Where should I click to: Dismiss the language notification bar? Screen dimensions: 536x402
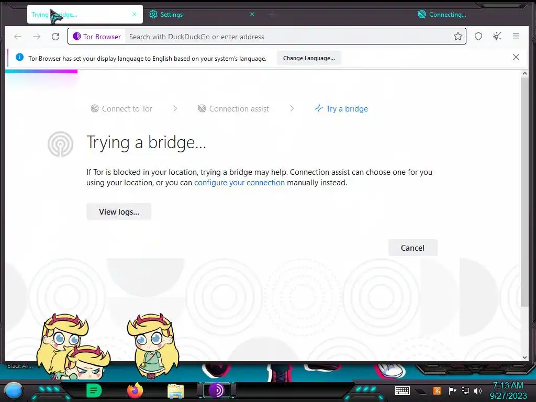(516, 57)
